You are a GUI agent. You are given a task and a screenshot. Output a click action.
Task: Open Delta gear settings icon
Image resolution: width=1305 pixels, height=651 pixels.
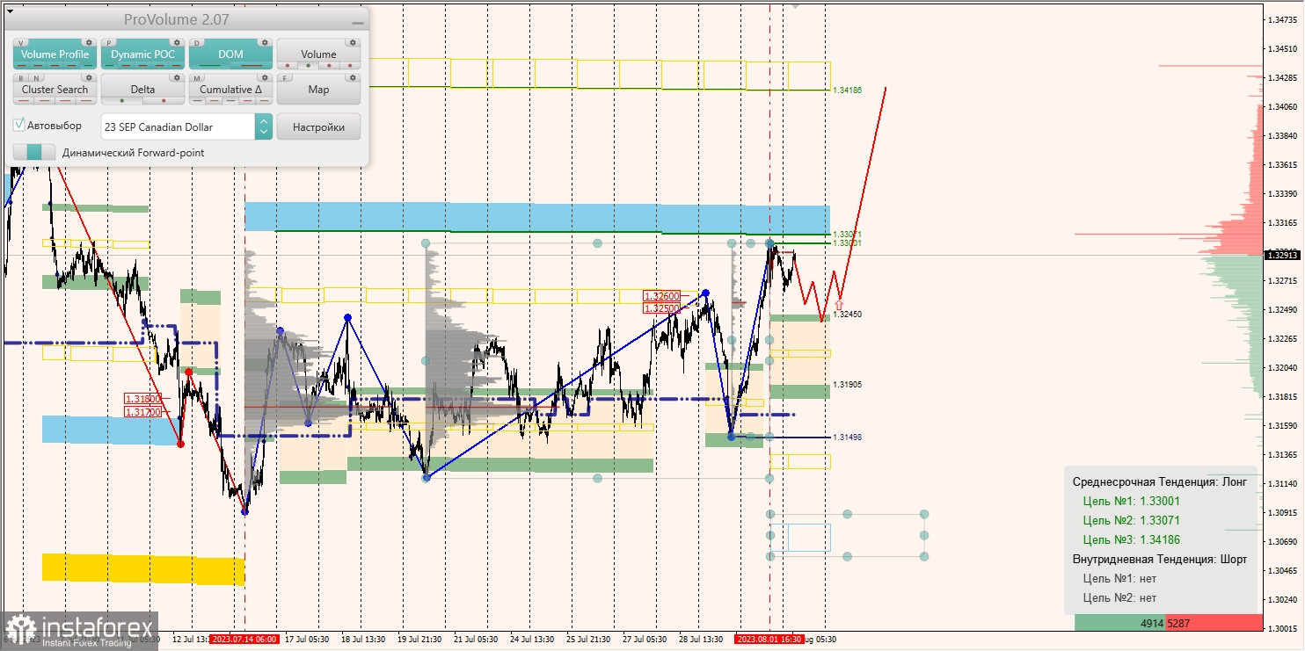177,77
